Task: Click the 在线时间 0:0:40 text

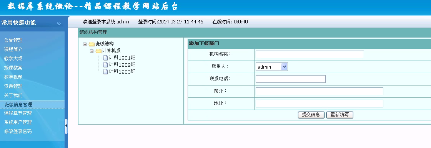Action: (230, 21)
